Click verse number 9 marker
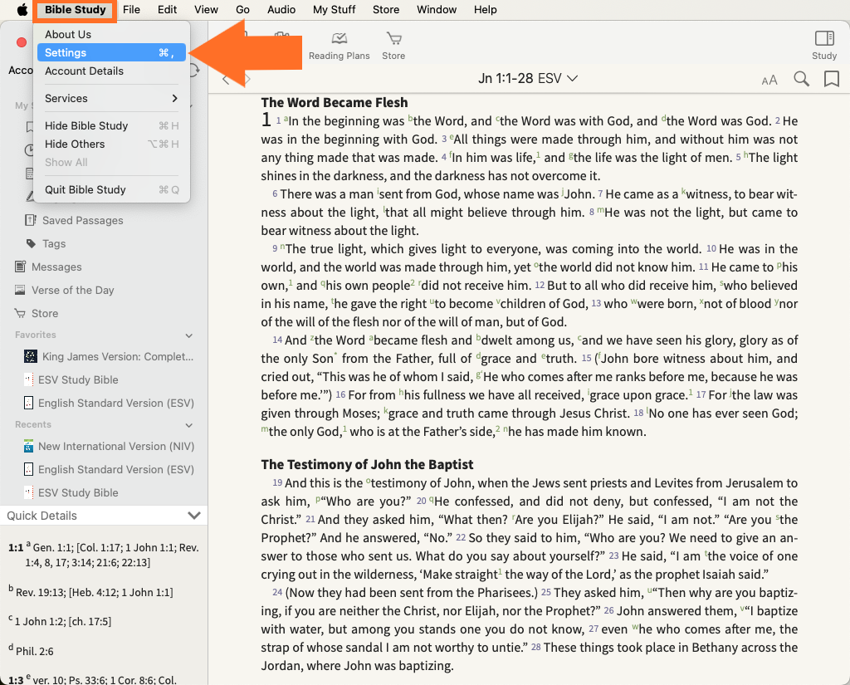Viewport: 850px width, 685px height. coord(275,249)
